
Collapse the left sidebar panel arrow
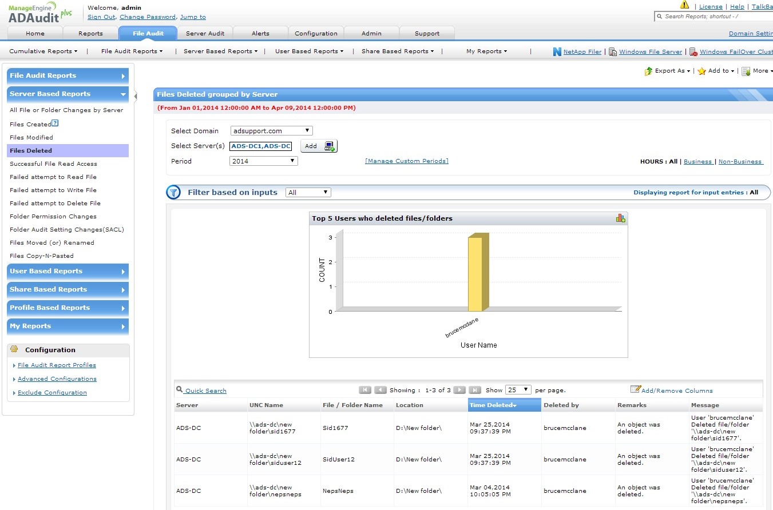[136, 96]
